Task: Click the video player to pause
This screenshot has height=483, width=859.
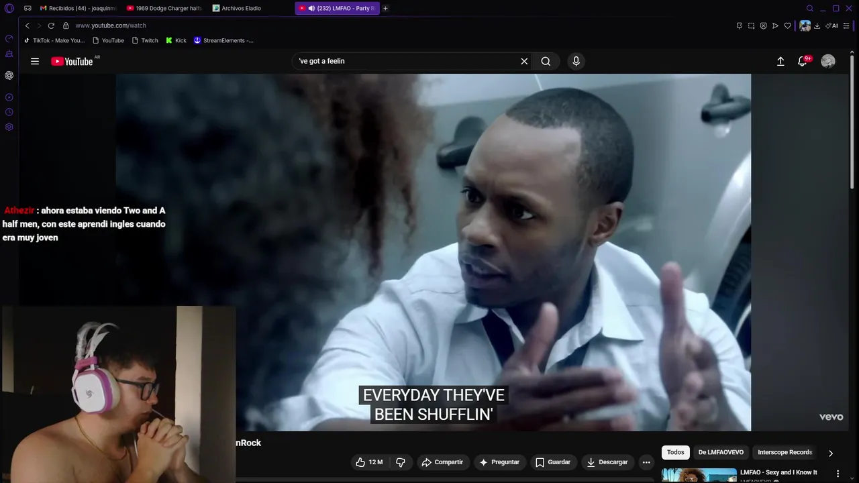Action: (x=434, y=252)
